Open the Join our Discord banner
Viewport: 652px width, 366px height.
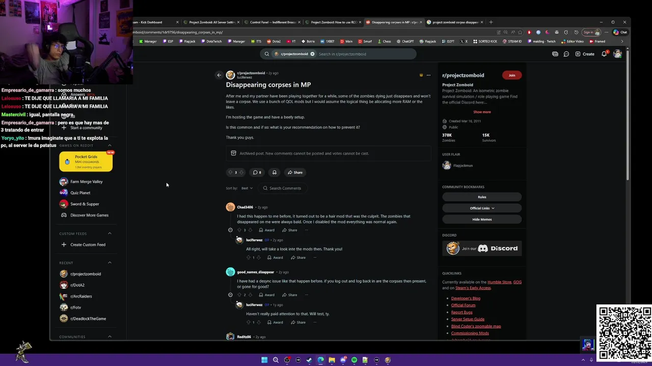point(482,248)
